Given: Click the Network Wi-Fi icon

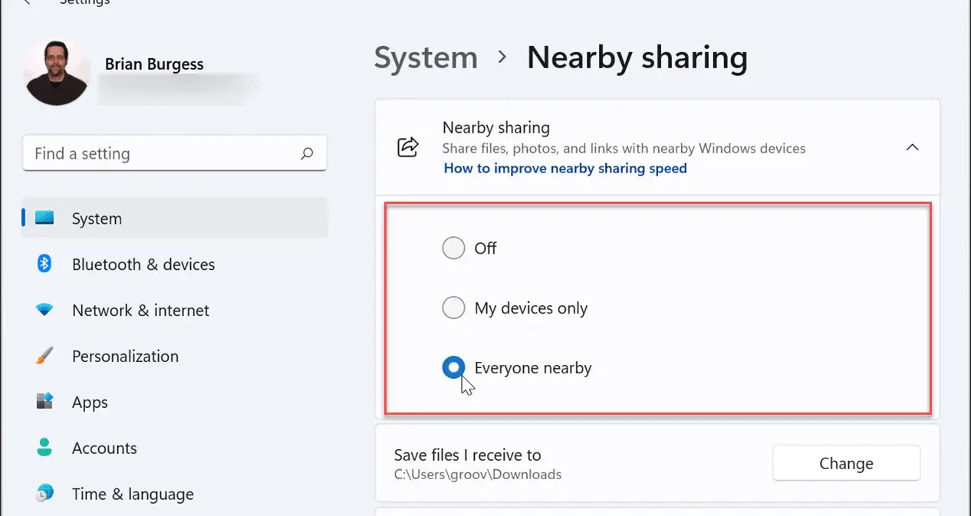Looking at the screenshot, I should point(44,311).
